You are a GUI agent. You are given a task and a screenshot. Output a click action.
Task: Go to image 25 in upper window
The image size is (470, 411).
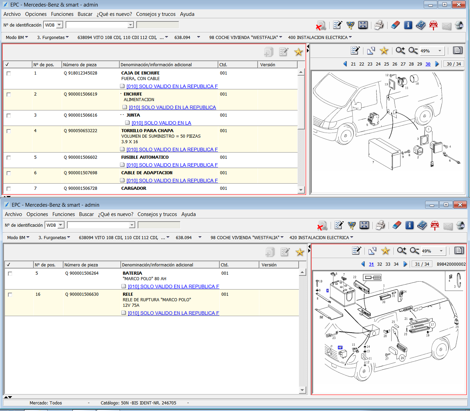click(387, 64)
